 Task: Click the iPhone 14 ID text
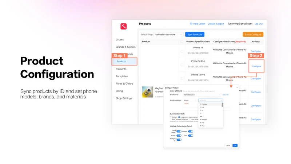198,53
